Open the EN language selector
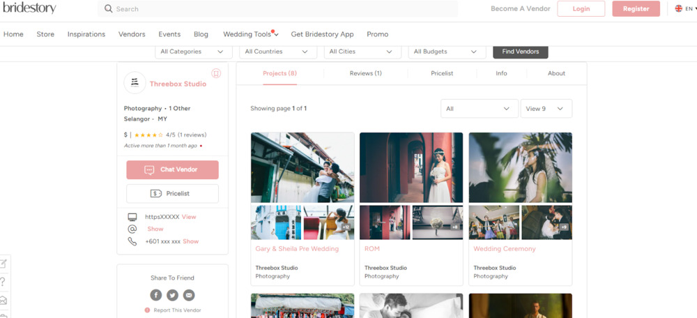This screenshot has width=697, height=318. [683, 9]
